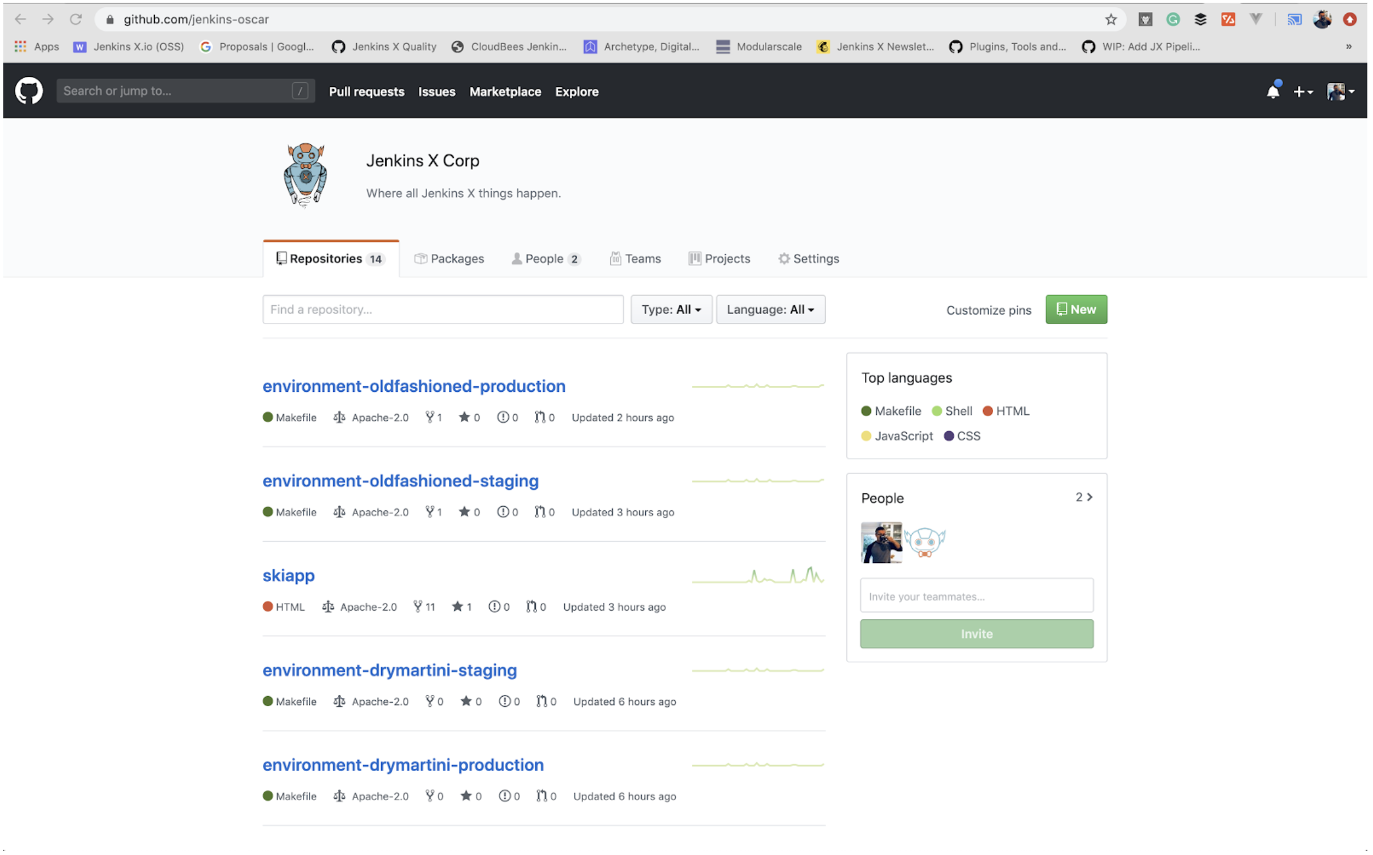Click the cast screen extension icon
Screen dimensions: 1373x855
click(x=1294, y=19)
